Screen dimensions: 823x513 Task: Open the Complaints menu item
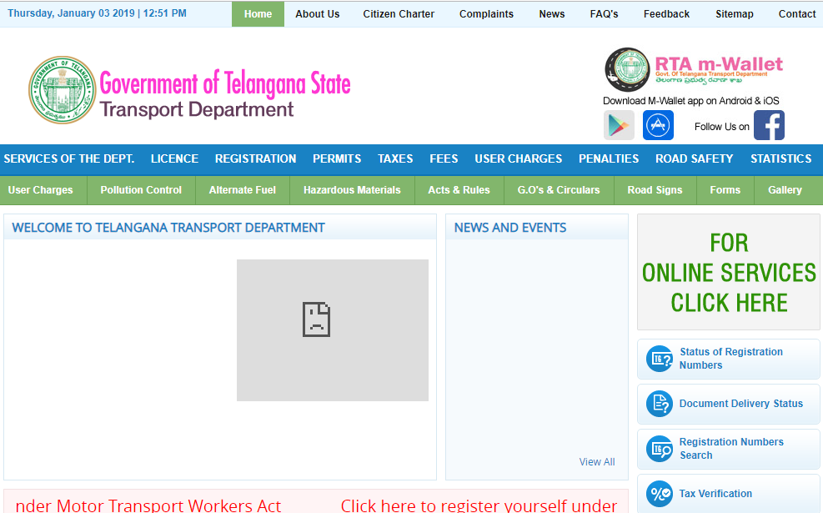(x=486, y=13)
